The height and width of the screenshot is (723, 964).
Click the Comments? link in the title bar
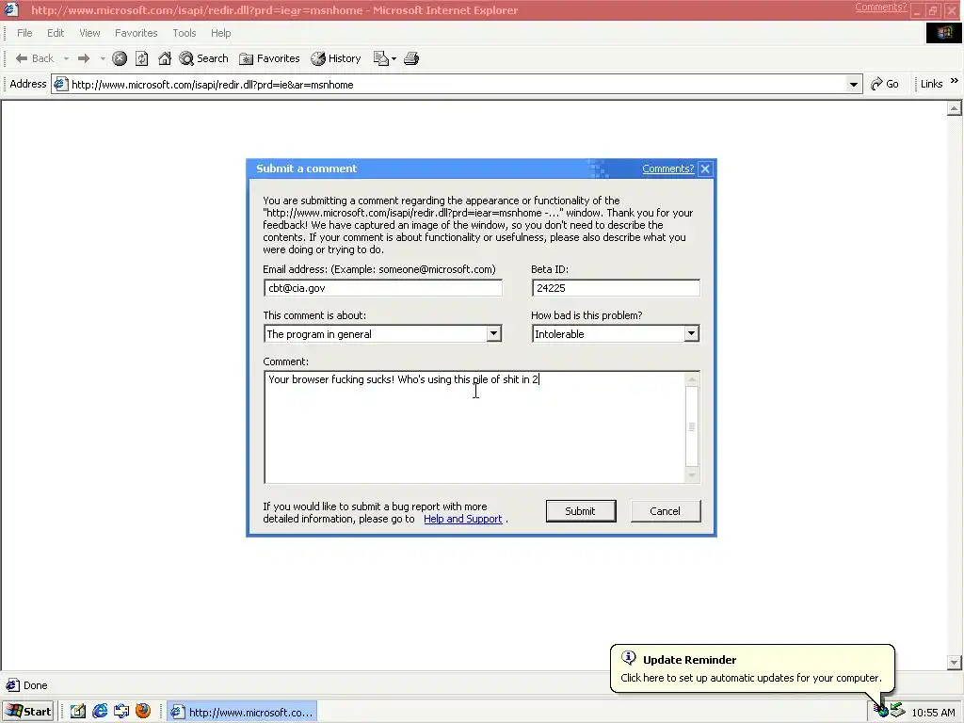point(880,8)
